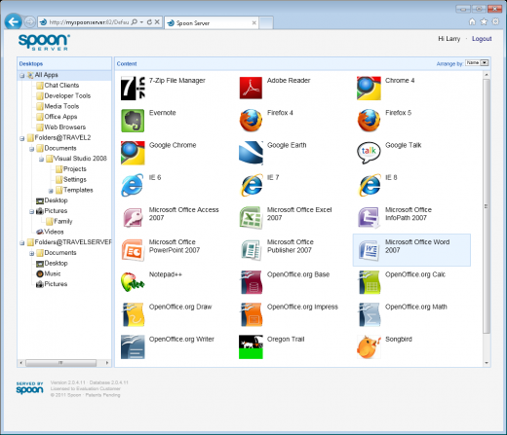
Task: Open the Oregon Trail icon
Action: [251, 346]
